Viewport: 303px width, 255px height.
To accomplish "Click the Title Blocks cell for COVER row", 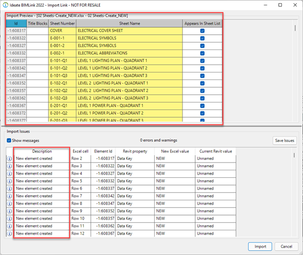I will point(37,30).
